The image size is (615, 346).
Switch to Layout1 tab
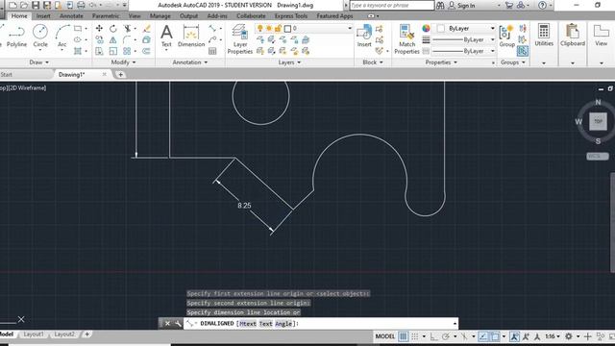[34, 334]
